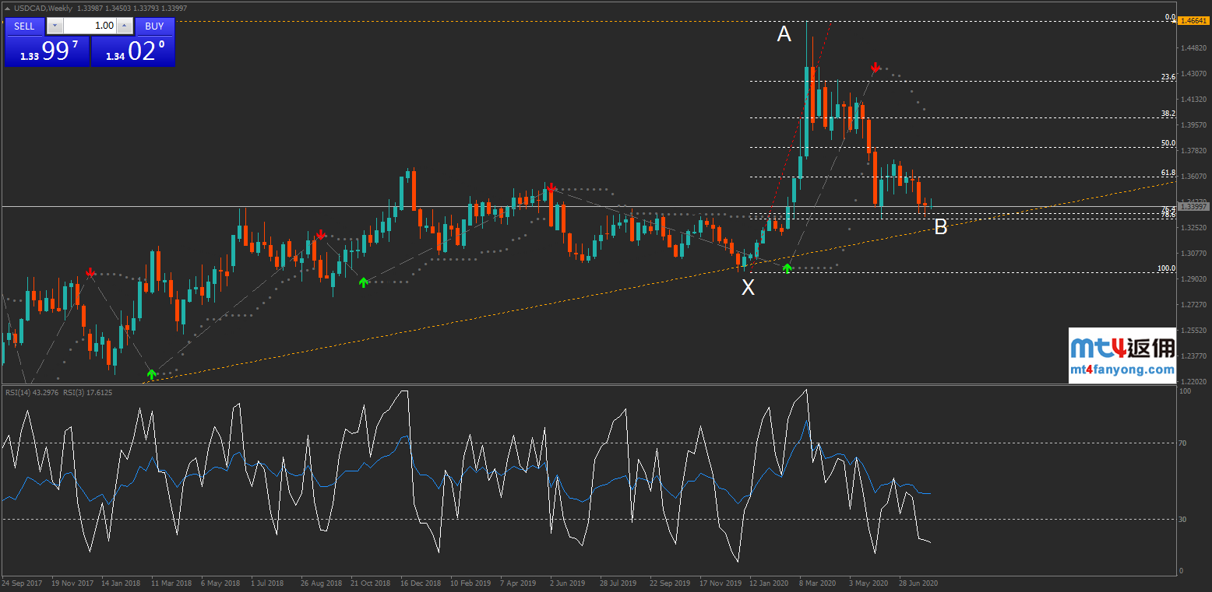Select the red arrow at June 2019 peak
This screenshot has width=1212, height=592.
coord(551,188)
